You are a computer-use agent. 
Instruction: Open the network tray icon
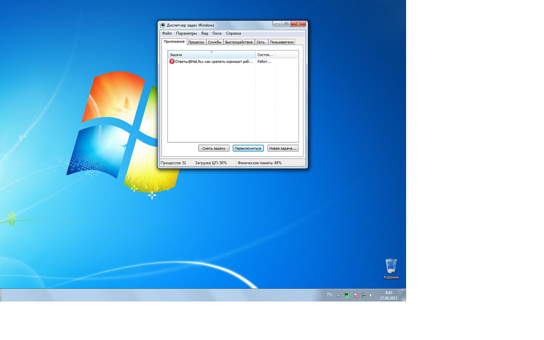364,295
